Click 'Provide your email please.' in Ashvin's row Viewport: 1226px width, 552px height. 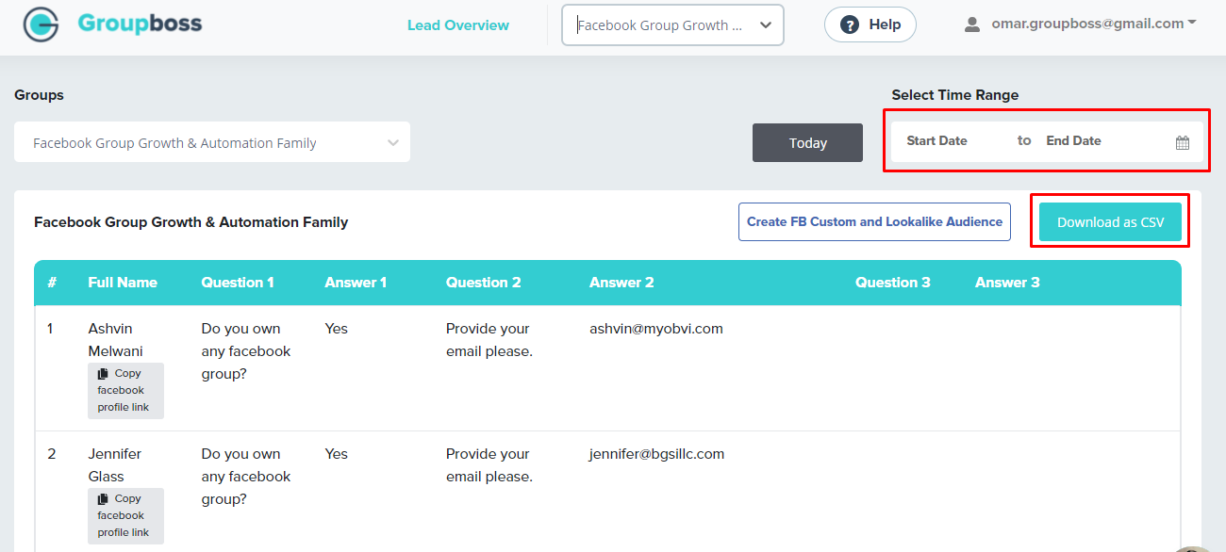coord(489,340)
